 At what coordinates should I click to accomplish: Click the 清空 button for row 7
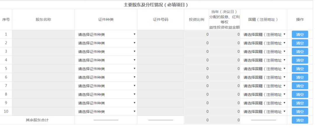coord(300,86)
